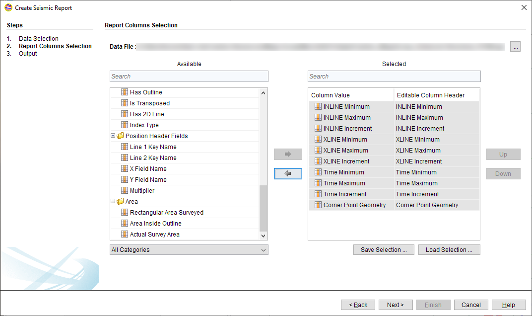Click the Position Header Fields folder icon
This screenshot has width=532, height=316.
120,136
